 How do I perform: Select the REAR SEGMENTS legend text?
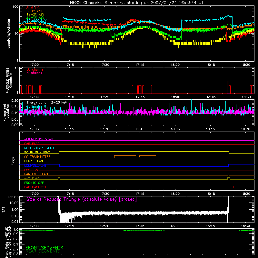pyautogui.click(x=43, y=251)
